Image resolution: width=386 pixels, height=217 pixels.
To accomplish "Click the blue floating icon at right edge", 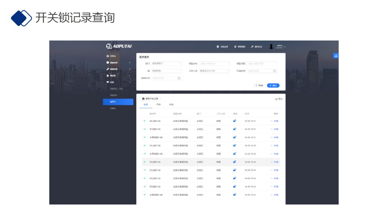I will pyautogui.click(x=336, y=56).
